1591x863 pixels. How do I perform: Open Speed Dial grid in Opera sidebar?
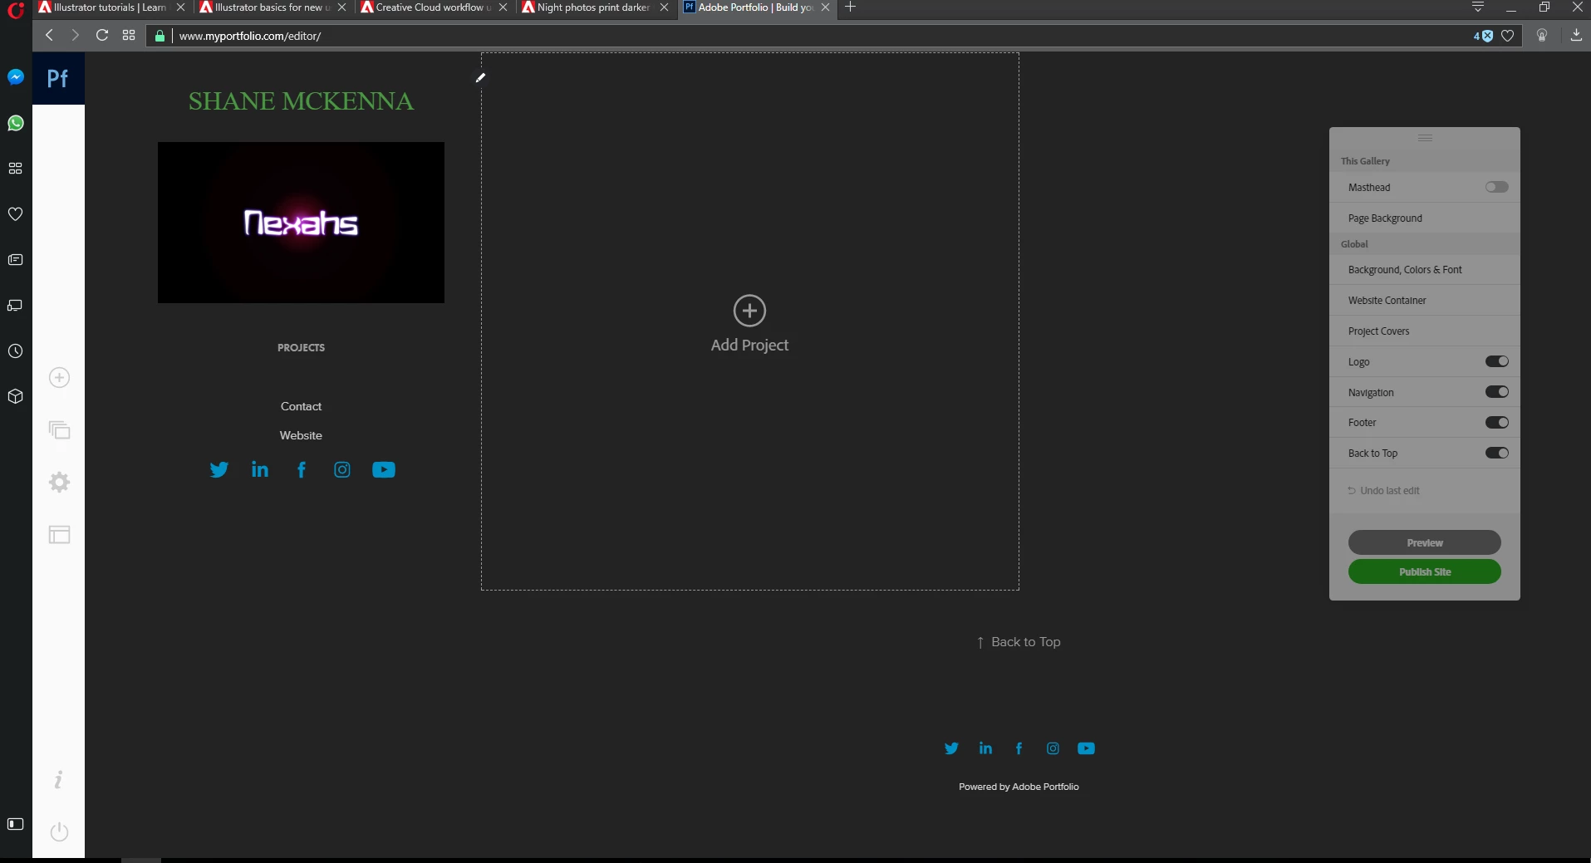pos(15,169)
